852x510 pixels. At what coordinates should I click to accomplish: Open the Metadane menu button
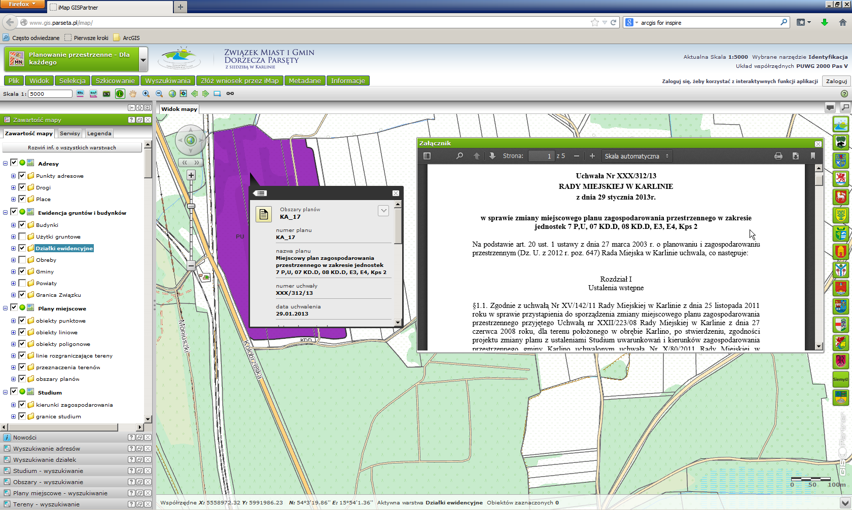[x=305, y=81]
